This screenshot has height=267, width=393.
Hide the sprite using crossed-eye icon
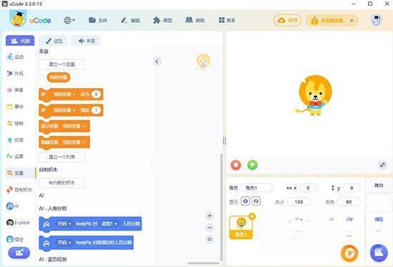coord(256,201)
